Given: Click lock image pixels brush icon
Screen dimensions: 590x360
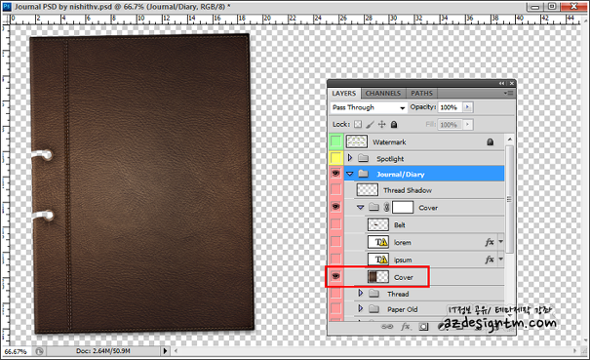Looking at the screenshot, I should (370, 124).
